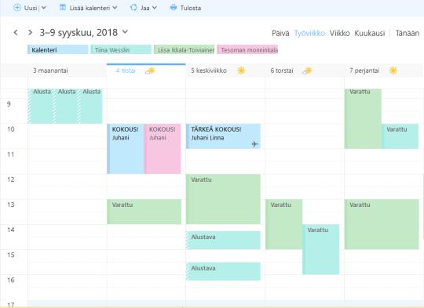Screen dimensions: 424x308
Task: Select the Liisa Ikkala-Toiviainen calendar tab
Action: 185,49
